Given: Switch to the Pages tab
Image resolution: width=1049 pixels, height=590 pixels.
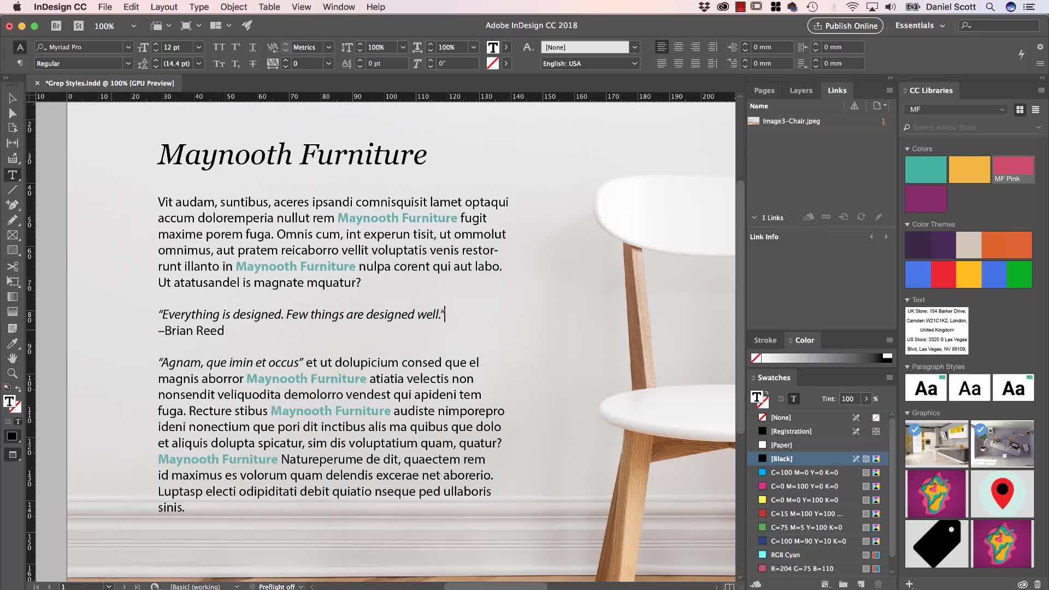Looking at the screenshot, I should click(764, 91).
